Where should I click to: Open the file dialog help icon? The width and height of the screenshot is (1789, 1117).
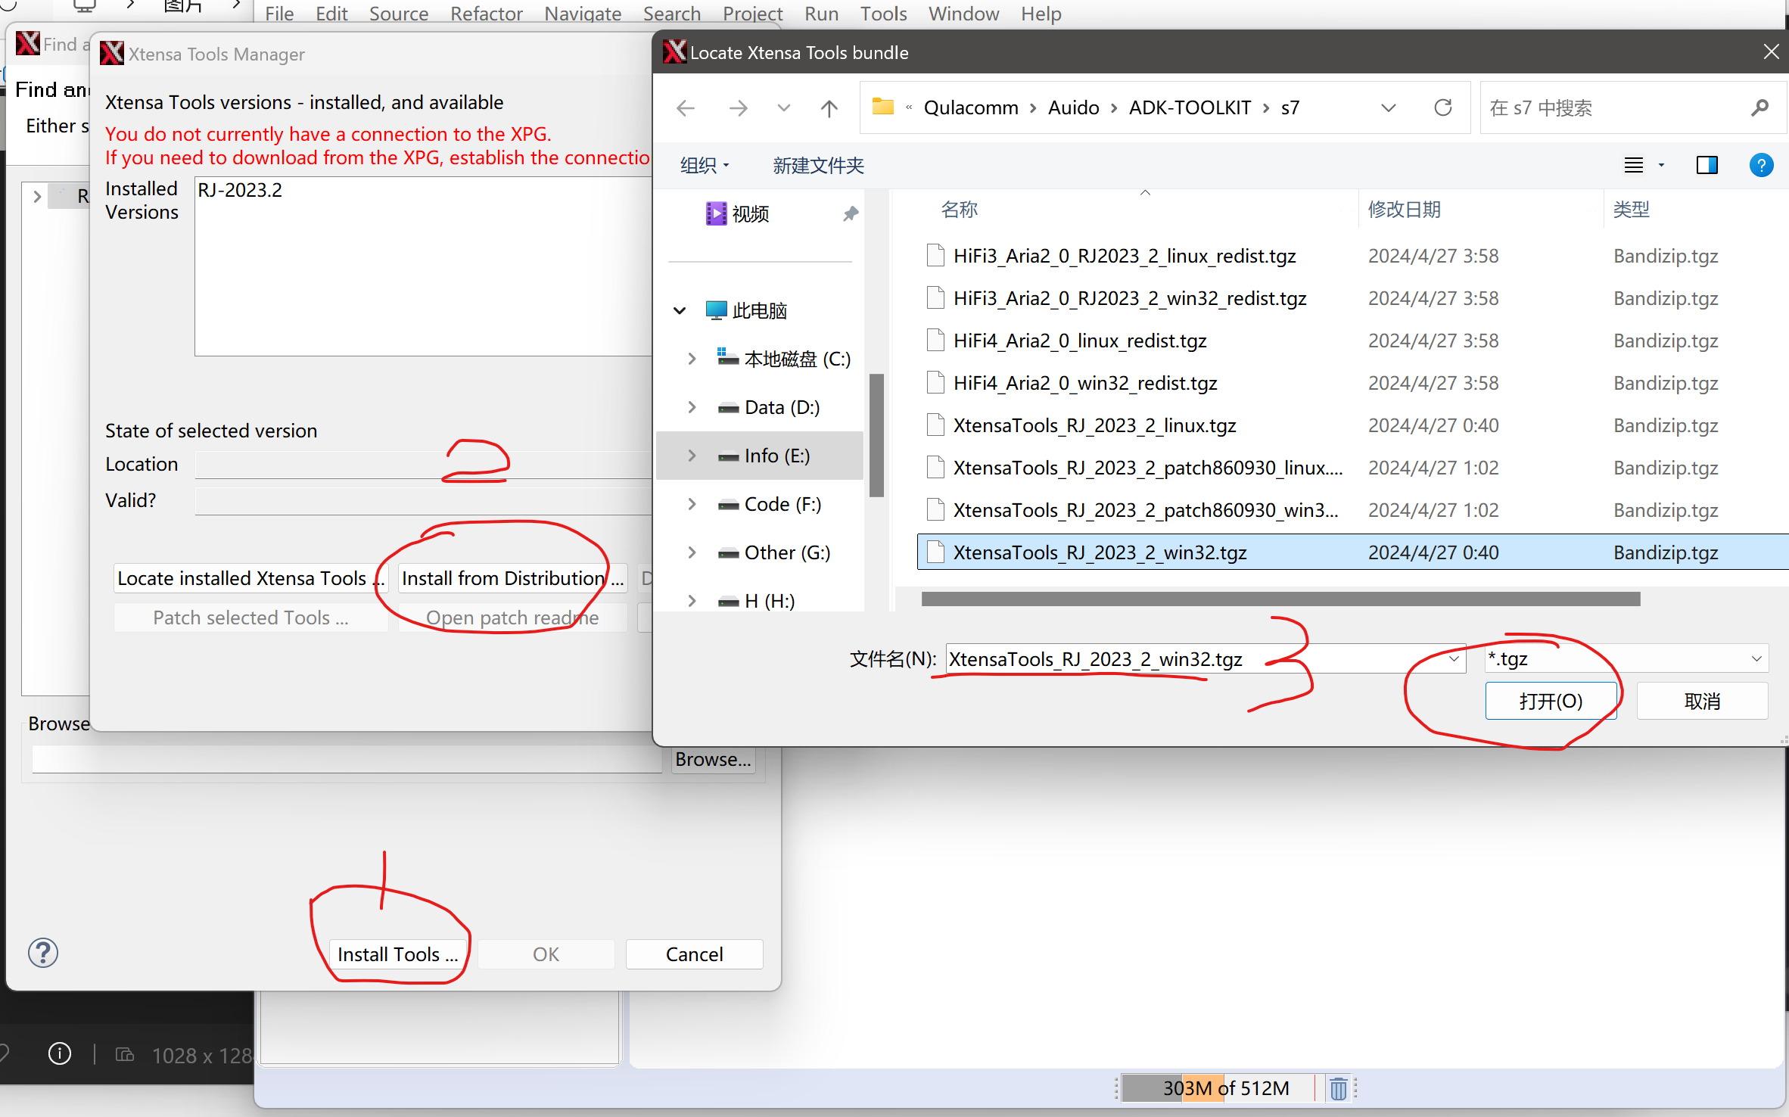coord(1761,165)
